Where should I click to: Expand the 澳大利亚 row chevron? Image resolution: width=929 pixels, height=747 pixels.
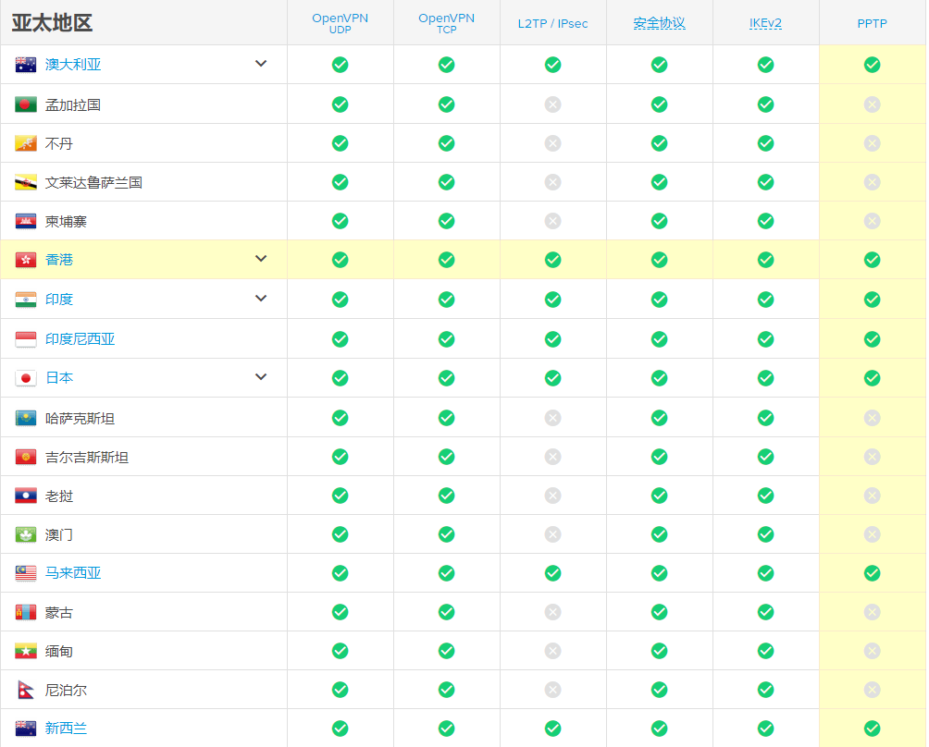(261, 64)
